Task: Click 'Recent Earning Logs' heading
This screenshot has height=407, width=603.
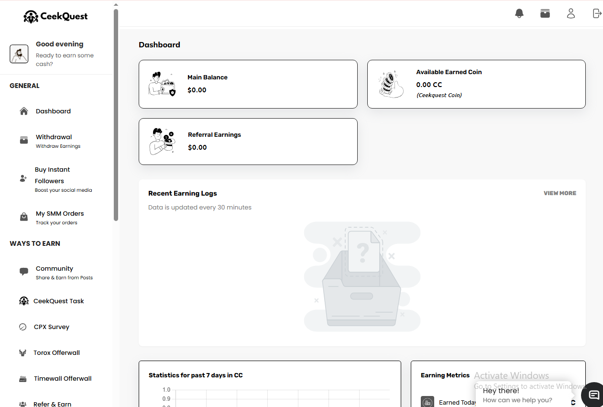Action: coord(183,194)
